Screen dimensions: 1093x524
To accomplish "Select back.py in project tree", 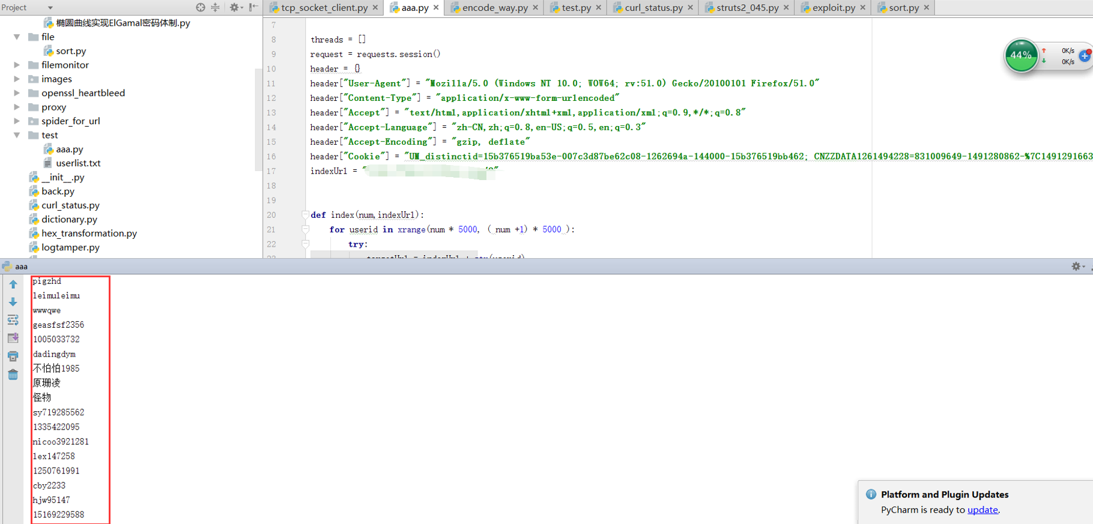I will click(x=58, y=191).
